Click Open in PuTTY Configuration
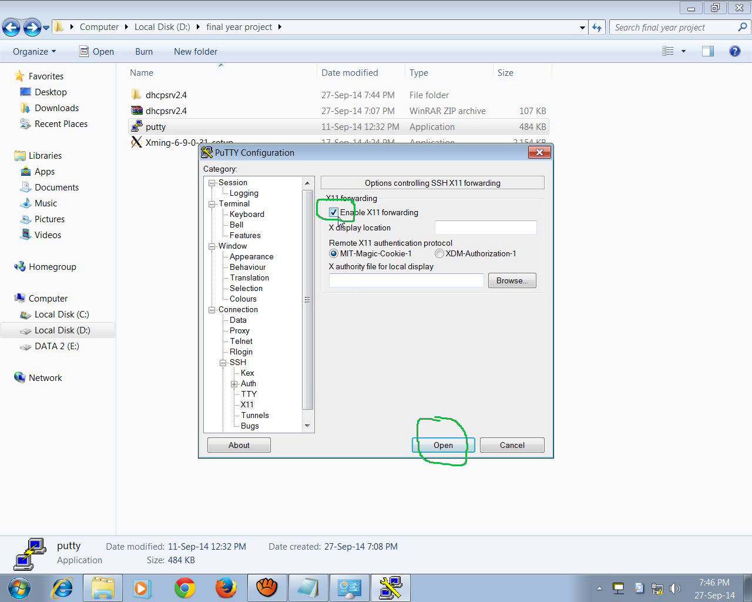752x602 pixels. [x=443, y=445]
